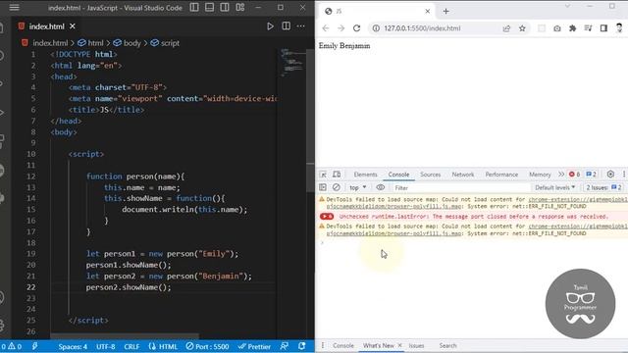
Task: Toggle the console sidebar
Action: point(323,187)
